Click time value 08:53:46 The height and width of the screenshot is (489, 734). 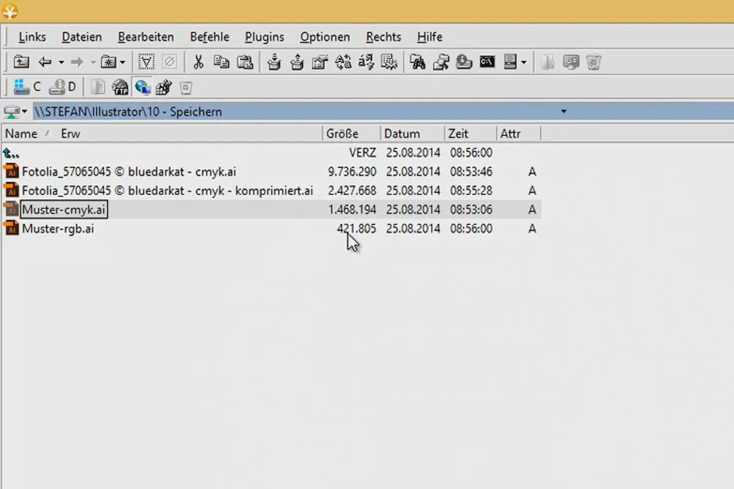(472, 172)
